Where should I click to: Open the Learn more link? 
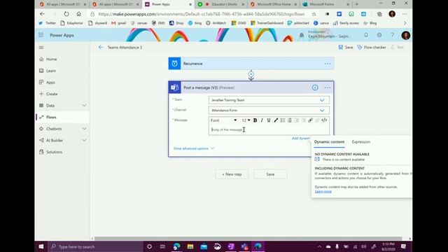tap(323, 191)
